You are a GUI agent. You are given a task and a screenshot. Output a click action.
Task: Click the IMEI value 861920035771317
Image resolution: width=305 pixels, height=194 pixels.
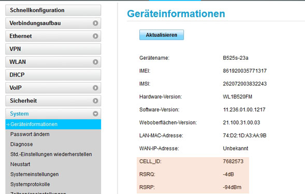click(x=245, y=71)
